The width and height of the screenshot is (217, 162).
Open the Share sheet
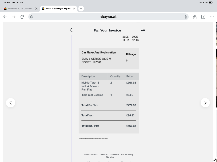pyautogui.click(x=195, y=17)
